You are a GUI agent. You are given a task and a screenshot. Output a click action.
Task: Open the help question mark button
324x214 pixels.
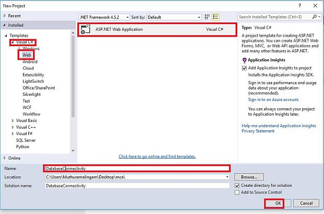(x=299, y=6)
